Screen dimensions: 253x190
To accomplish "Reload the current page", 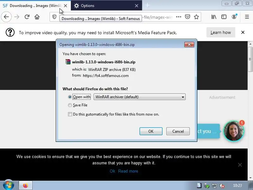I will (x=27, y=17).
